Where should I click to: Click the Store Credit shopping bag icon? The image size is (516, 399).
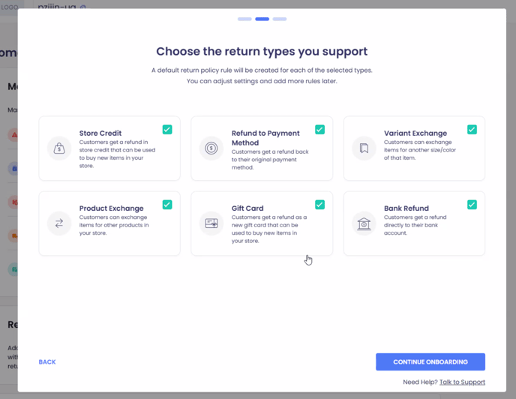(59, 148)
